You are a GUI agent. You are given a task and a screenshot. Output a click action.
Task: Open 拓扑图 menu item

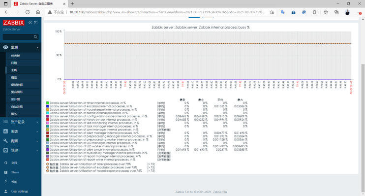tap(15, 99)
